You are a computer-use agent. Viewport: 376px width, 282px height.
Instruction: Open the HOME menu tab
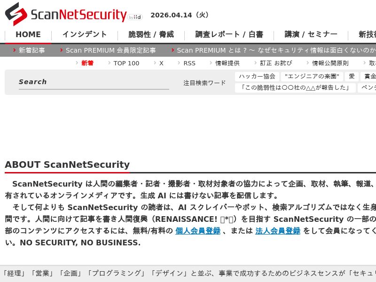pyautogui.click(x=28, y=35)
